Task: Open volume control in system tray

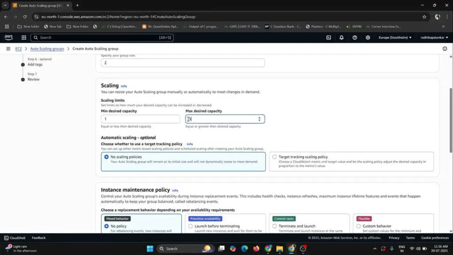Action: point(418,249)
